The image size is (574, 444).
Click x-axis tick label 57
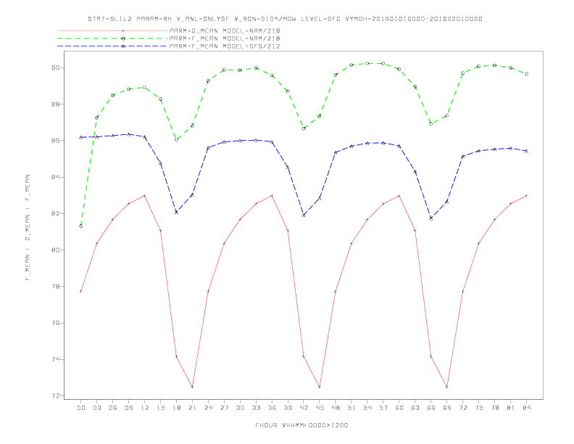tap(383, 408)
